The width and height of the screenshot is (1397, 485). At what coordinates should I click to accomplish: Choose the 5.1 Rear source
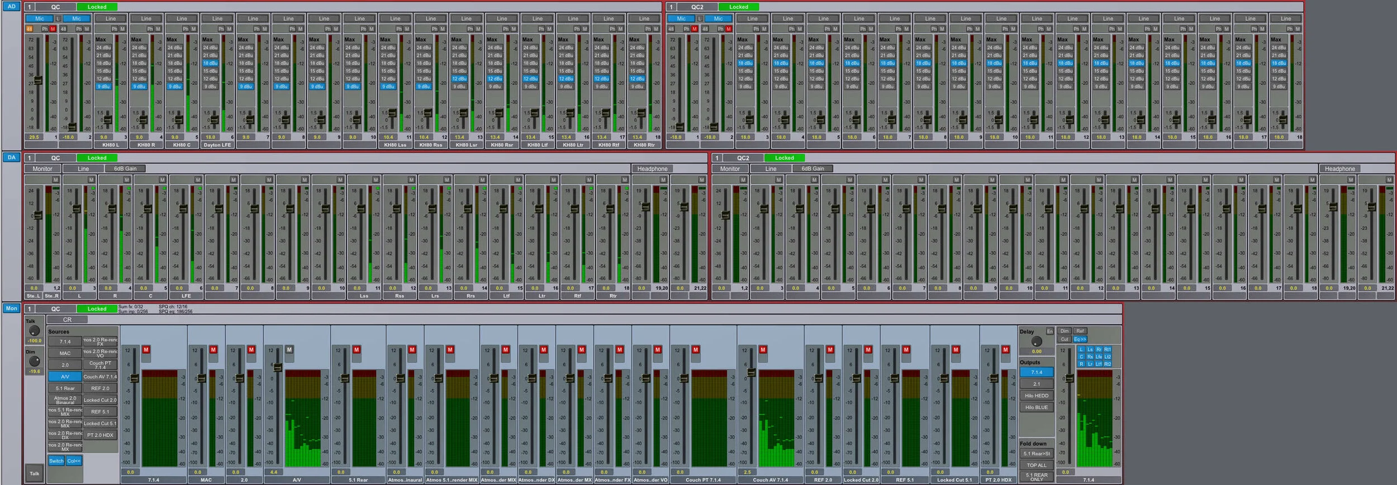tap(65, 388)
